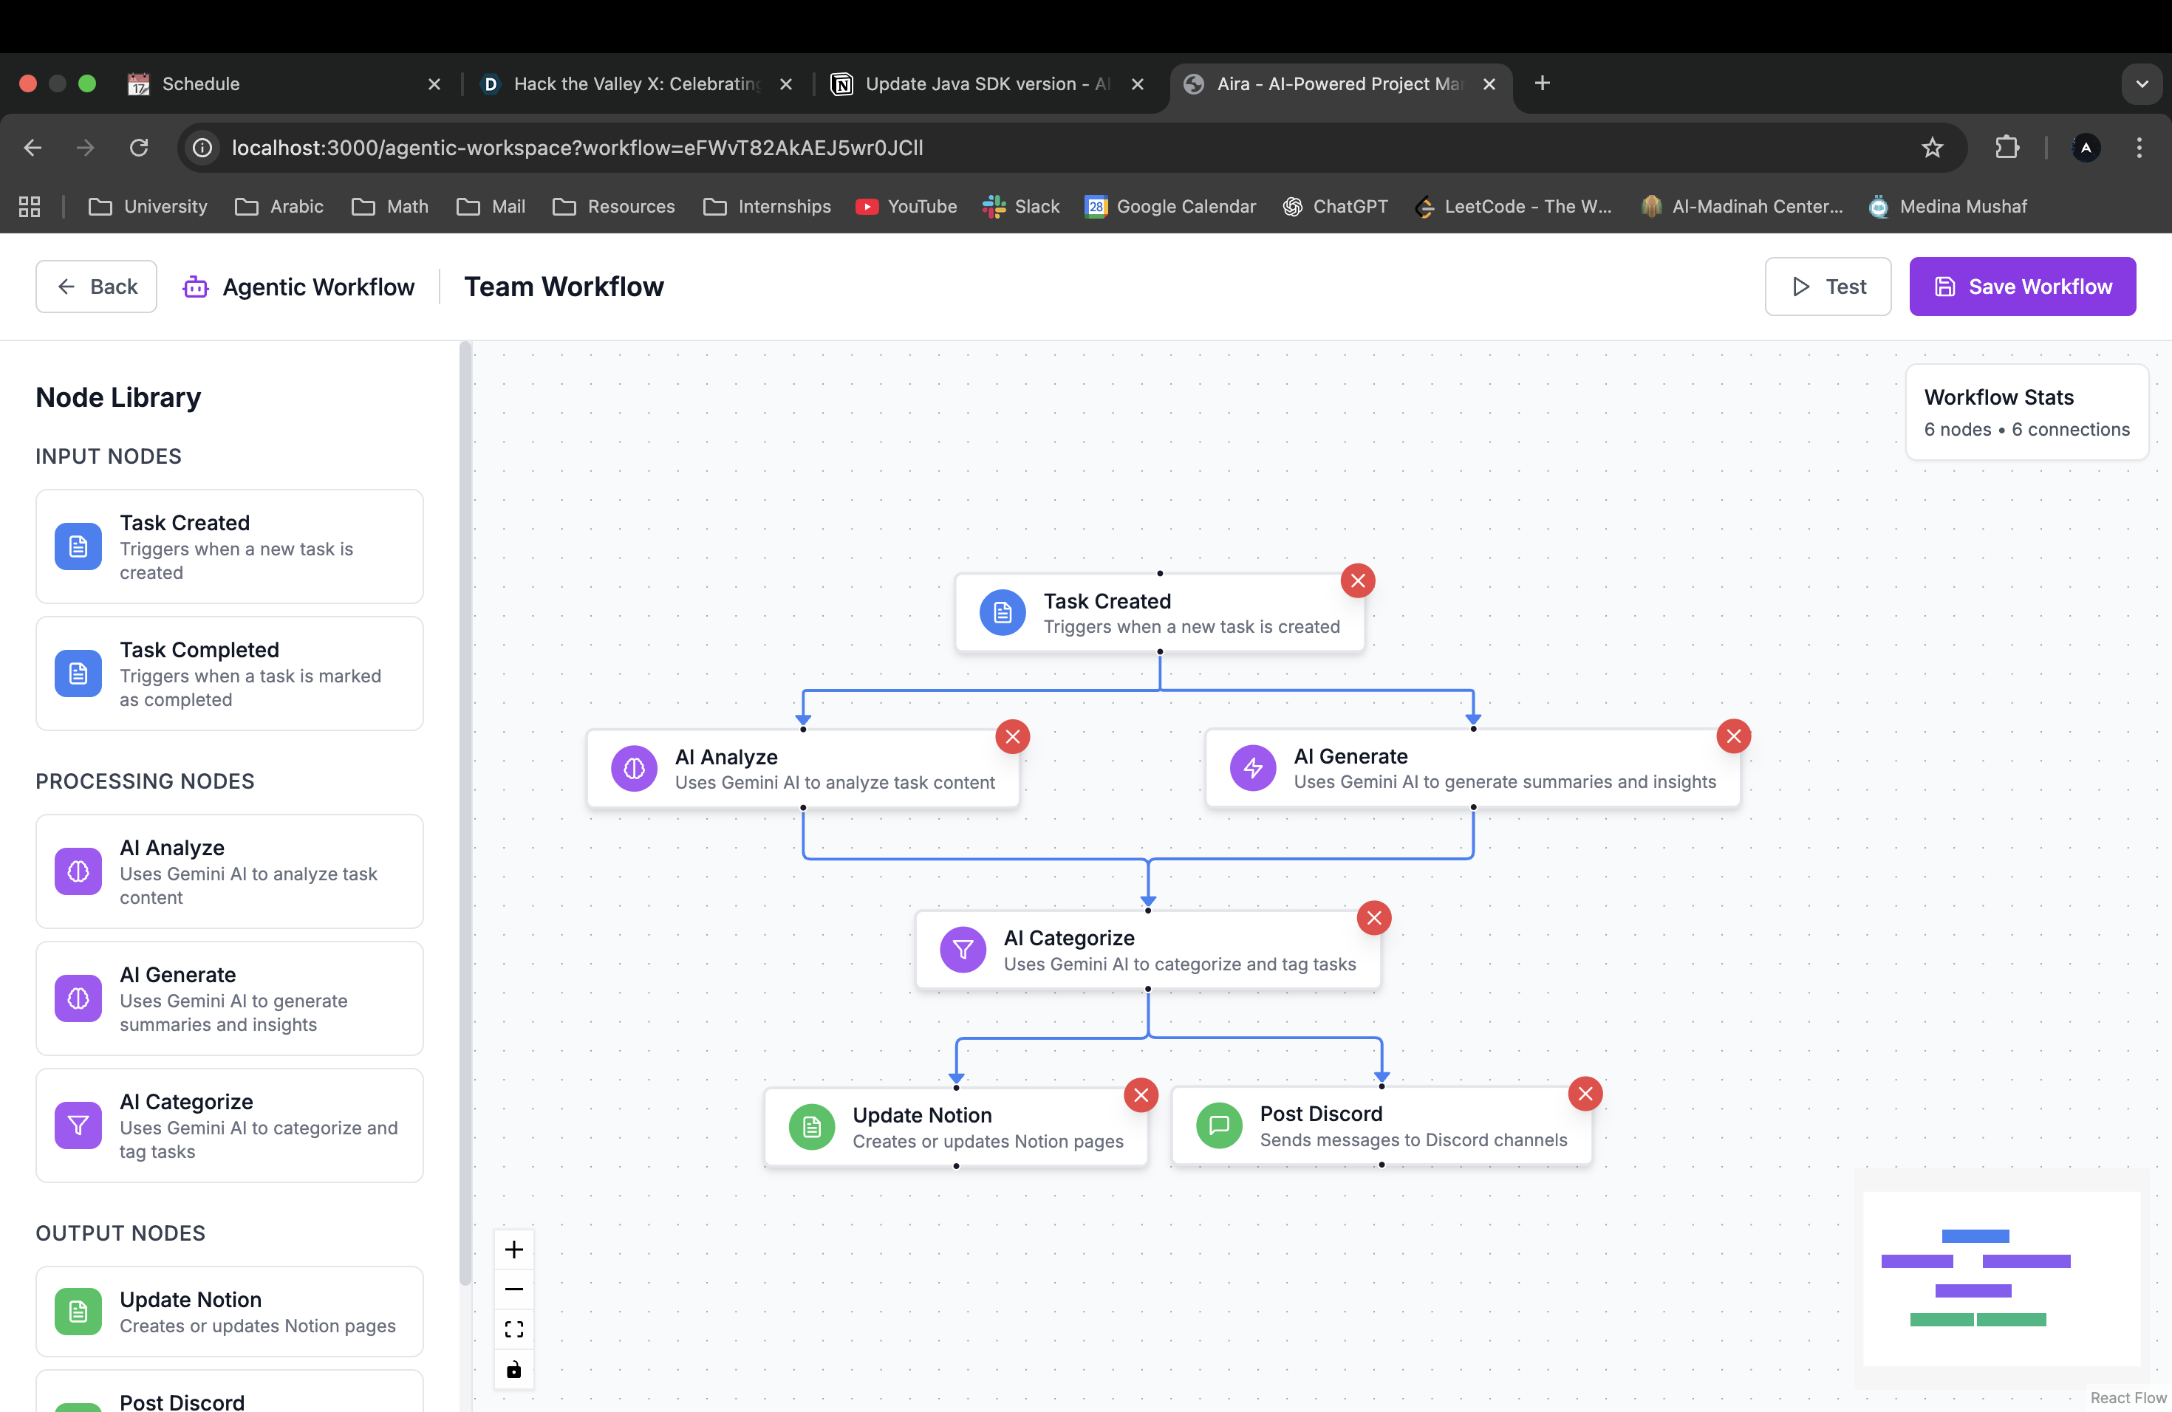Select the Update Notion node in library
This screenshot has height=1412, width=2172.
point(229,1311)
